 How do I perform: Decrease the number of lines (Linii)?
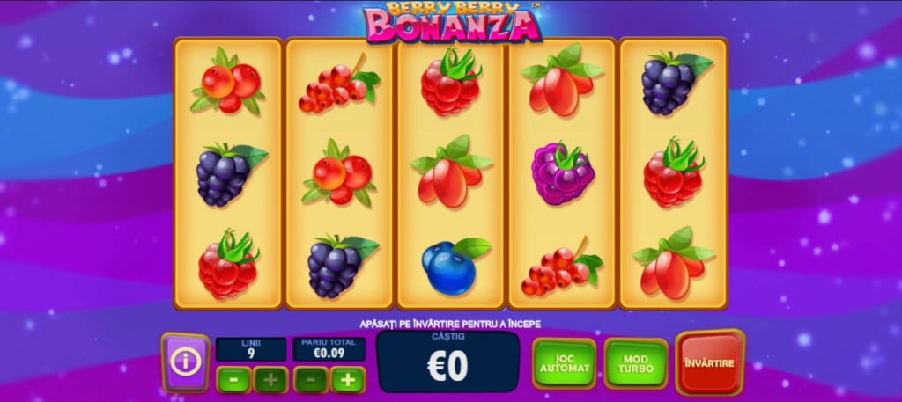tap(233, 380)
